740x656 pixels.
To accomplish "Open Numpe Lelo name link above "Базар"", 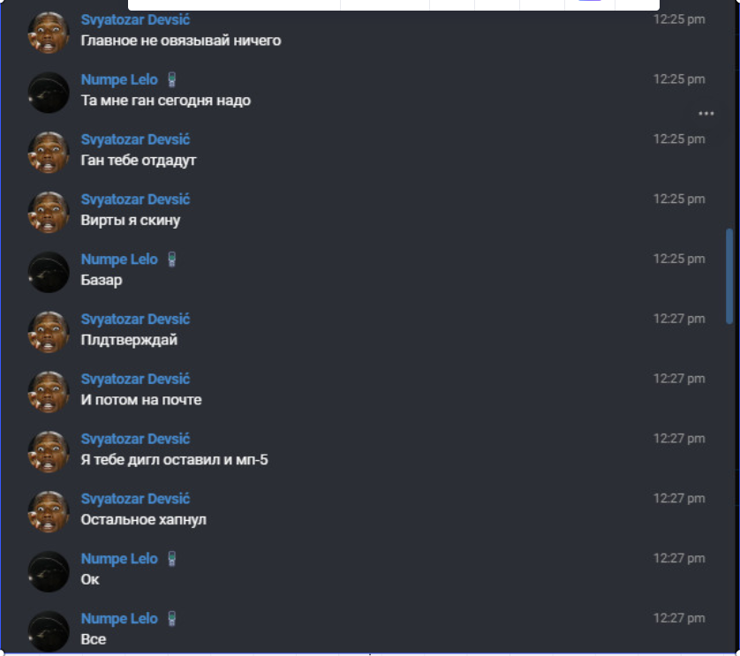I will tap(119, 259).
